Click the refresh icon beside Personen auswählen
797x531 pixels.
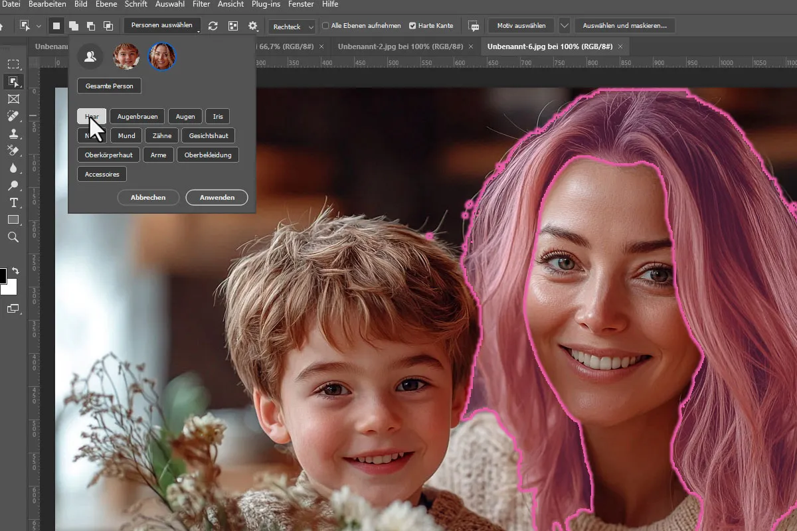click(x=213, y=26)
